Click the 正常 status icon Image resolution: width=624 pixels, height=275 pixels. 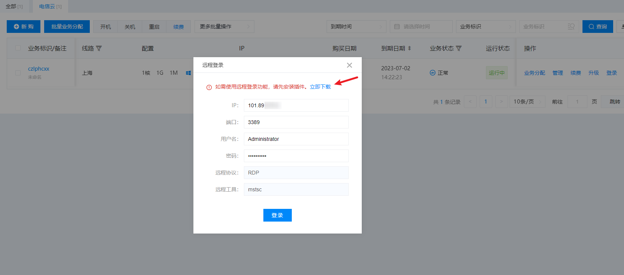pyautogui.click(x=432, y=73)
